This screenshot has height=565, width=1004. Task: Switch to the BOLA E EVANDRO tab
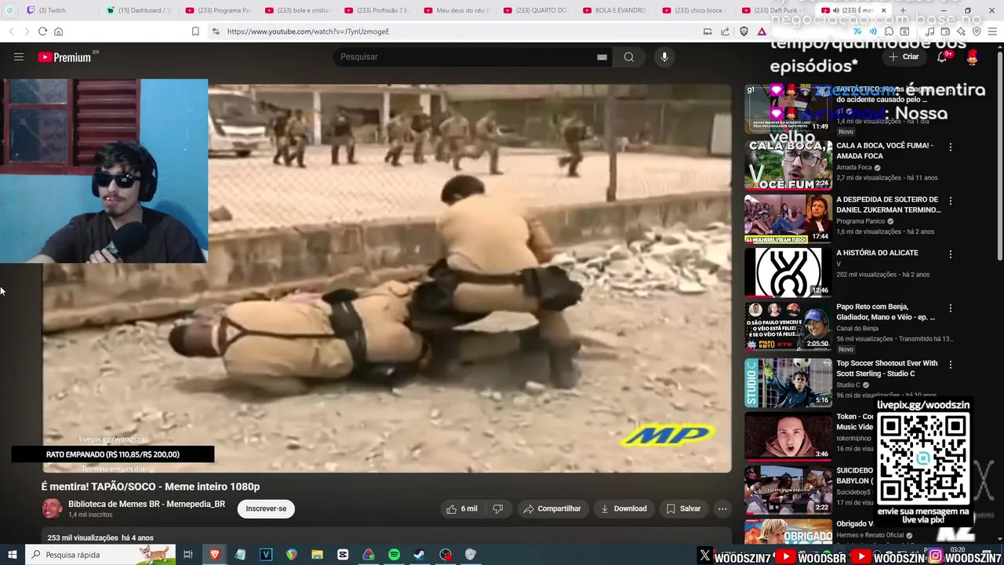[x=615, y=10]
